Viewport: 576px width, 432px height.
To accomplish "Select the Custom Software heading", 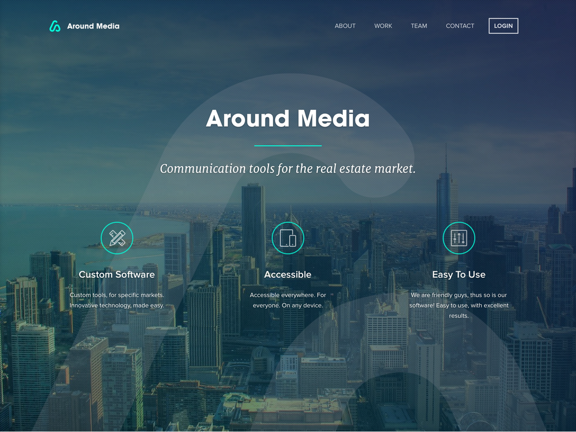I will coord(117,275).
